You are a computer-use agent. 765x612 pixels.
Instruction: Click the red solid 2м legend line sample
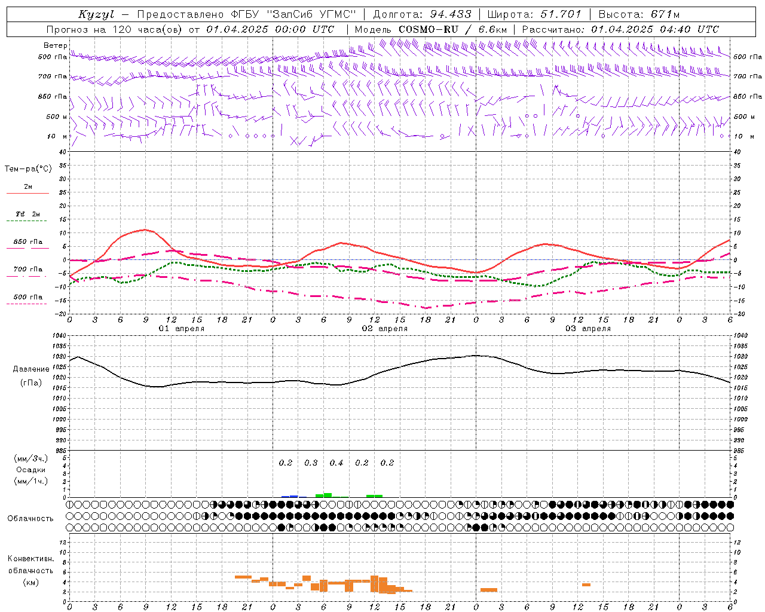click(x=27, y=193)
